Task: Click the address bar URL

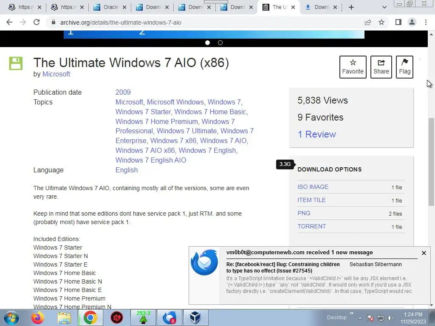Action: (x=121, y=22)
